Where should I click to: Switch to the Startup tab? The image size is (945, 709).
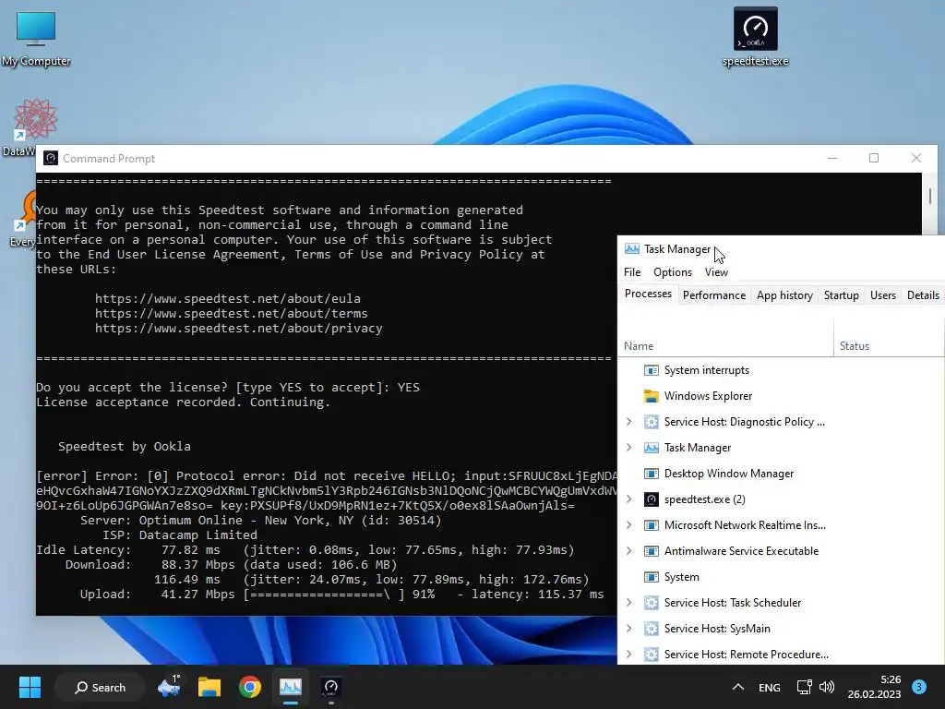(842, 295)
